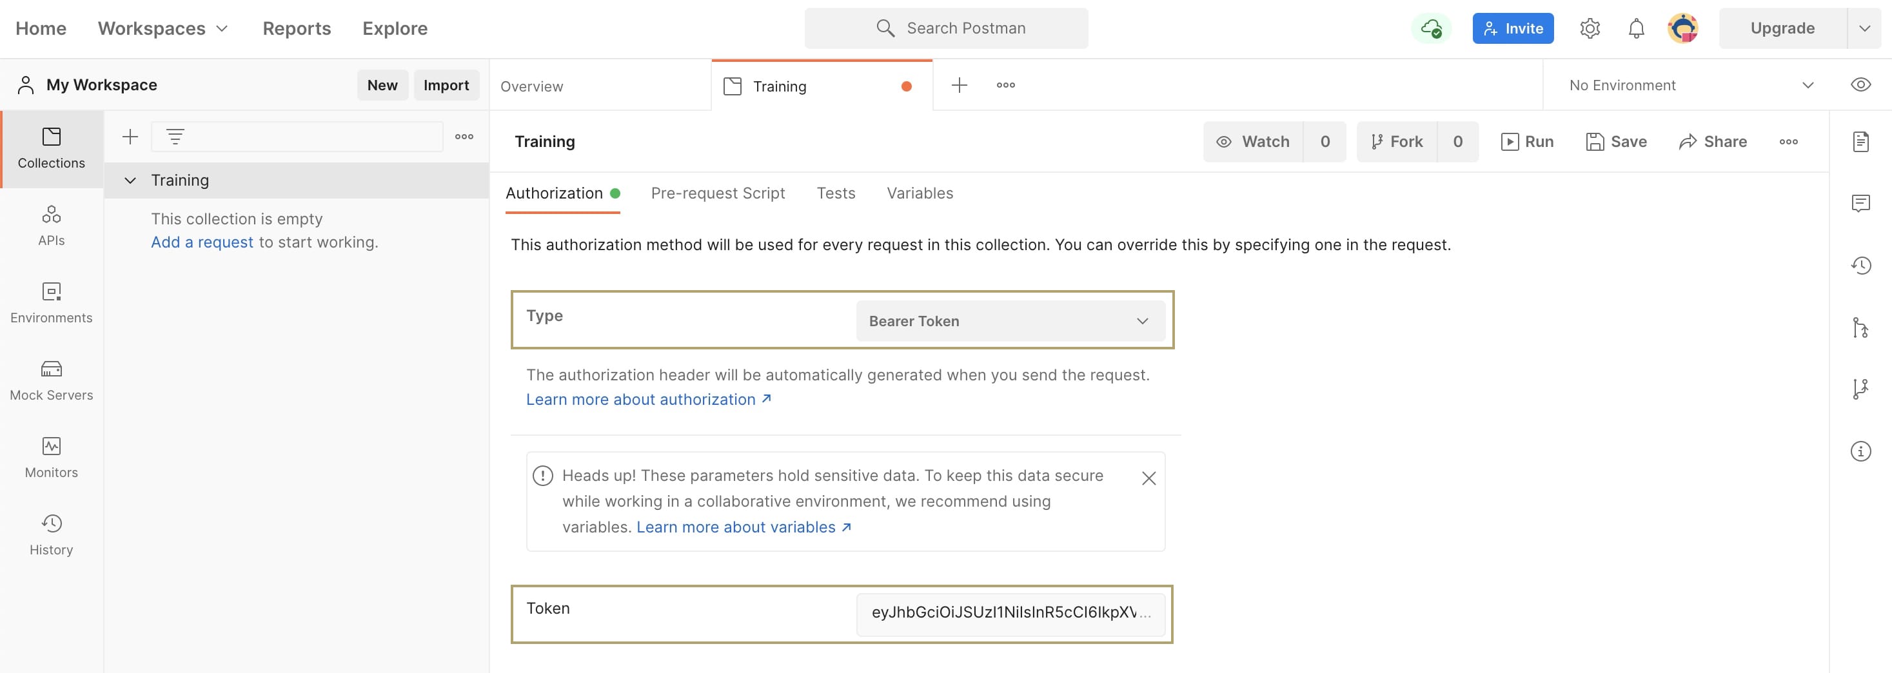Image resolution: width=1892 pixels, height=673 pixels.
Task: Click the My Workspace title
Action: coord(101,85)
